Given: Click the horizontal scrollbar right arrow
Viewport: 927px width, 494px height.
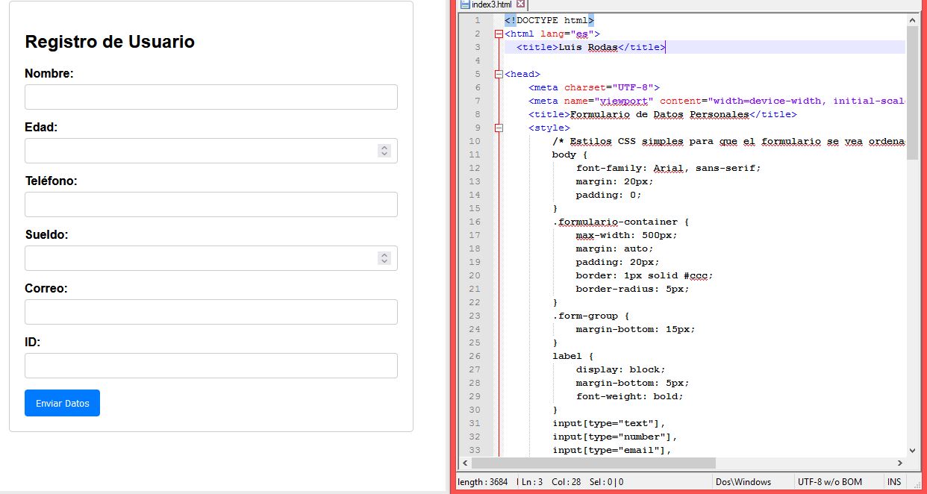Looking at the screenshot, I should pyautogui.click(x=899, y=463).
